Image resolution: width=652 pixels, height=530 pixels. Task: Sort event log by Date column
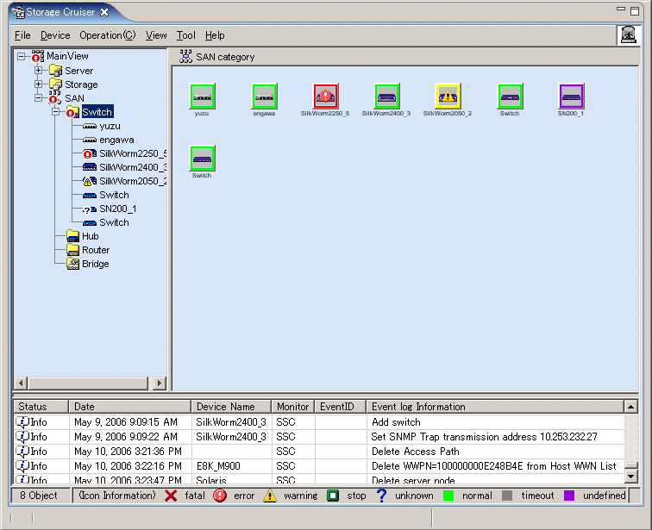coord(129,406)
